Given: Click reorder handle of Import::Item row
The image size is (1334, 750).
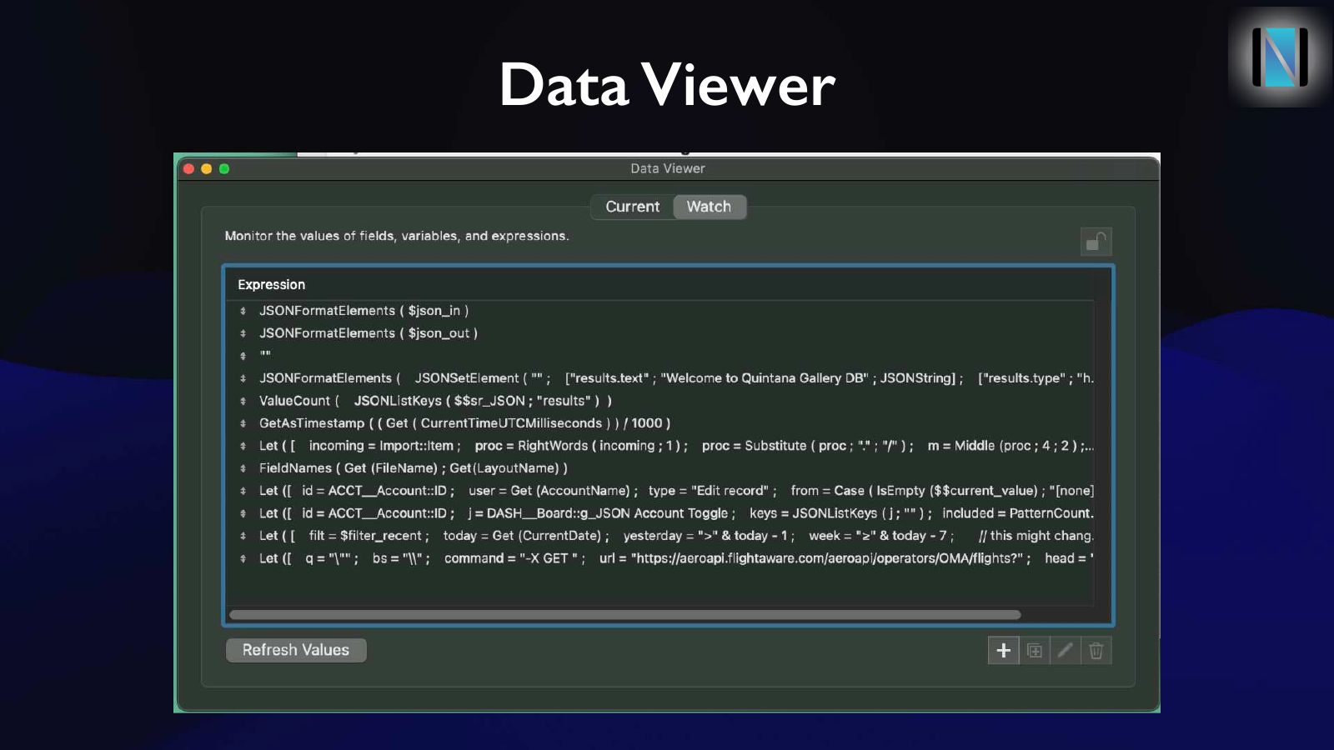Looking at the screenshot, I should point(243,446).
